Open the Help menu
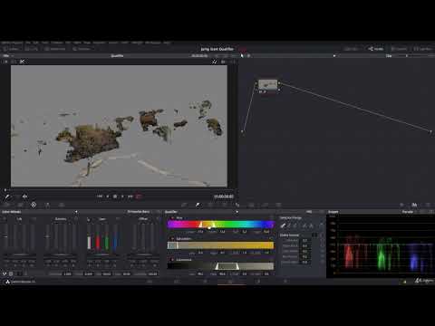Screen dimensions: 435x326 point(167,43)
